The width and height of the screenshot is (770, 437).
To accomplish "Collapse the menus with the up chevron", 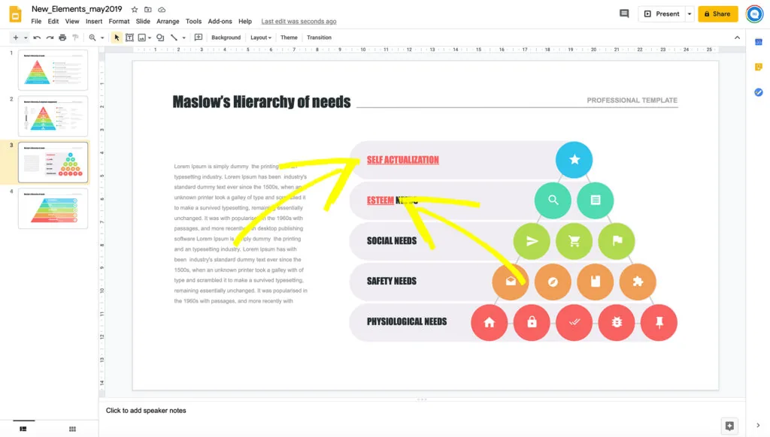I will pos(737,38).
